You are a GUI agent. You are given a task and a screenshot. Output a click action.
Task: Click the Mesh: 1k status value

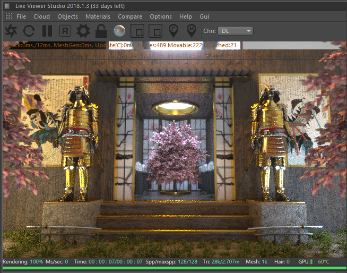click(256, 262)
